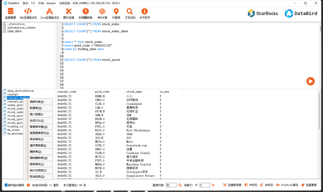Select 刷新列表 in context menu

point(37,102)
